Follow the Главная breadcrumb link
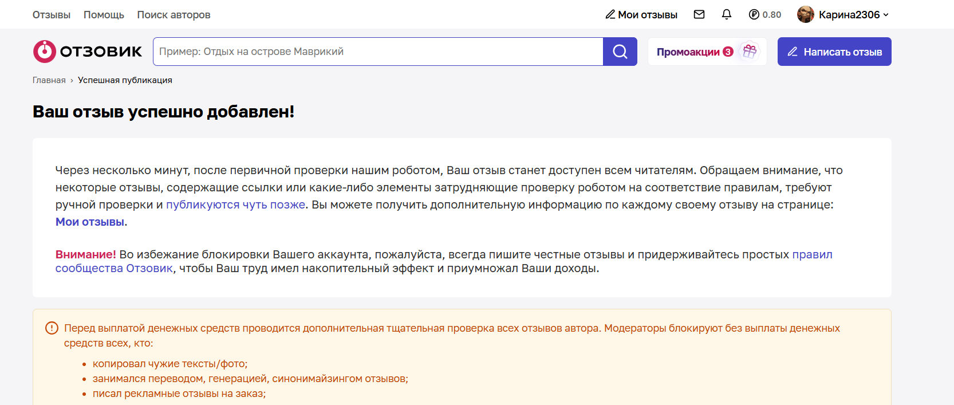954x405 pixels. [49, 80]
